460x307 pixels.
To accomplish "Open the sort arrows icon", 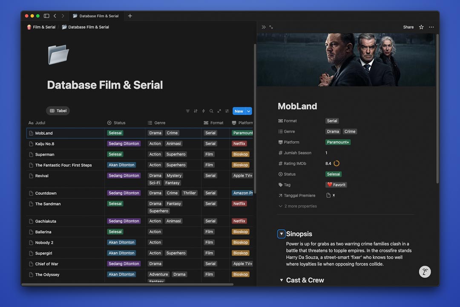I will point(195,111).
